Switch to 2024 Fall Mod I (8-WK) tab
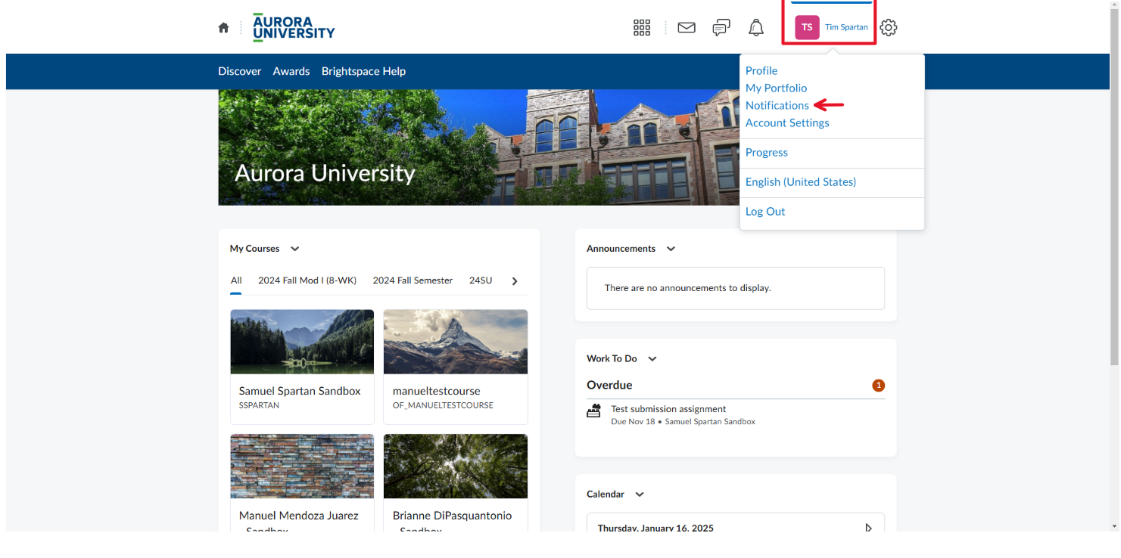 click(307, 281)
